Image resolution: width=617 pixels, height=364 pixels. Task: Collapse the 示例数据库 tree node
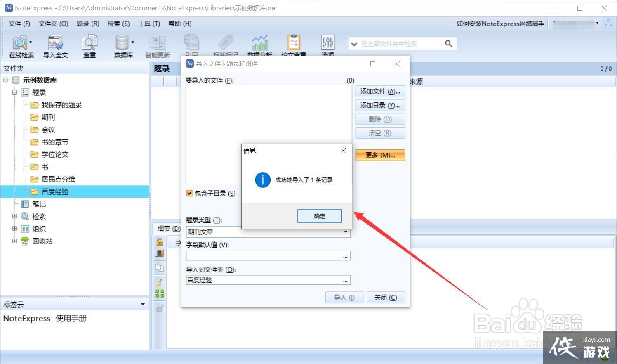coord(5,80)
